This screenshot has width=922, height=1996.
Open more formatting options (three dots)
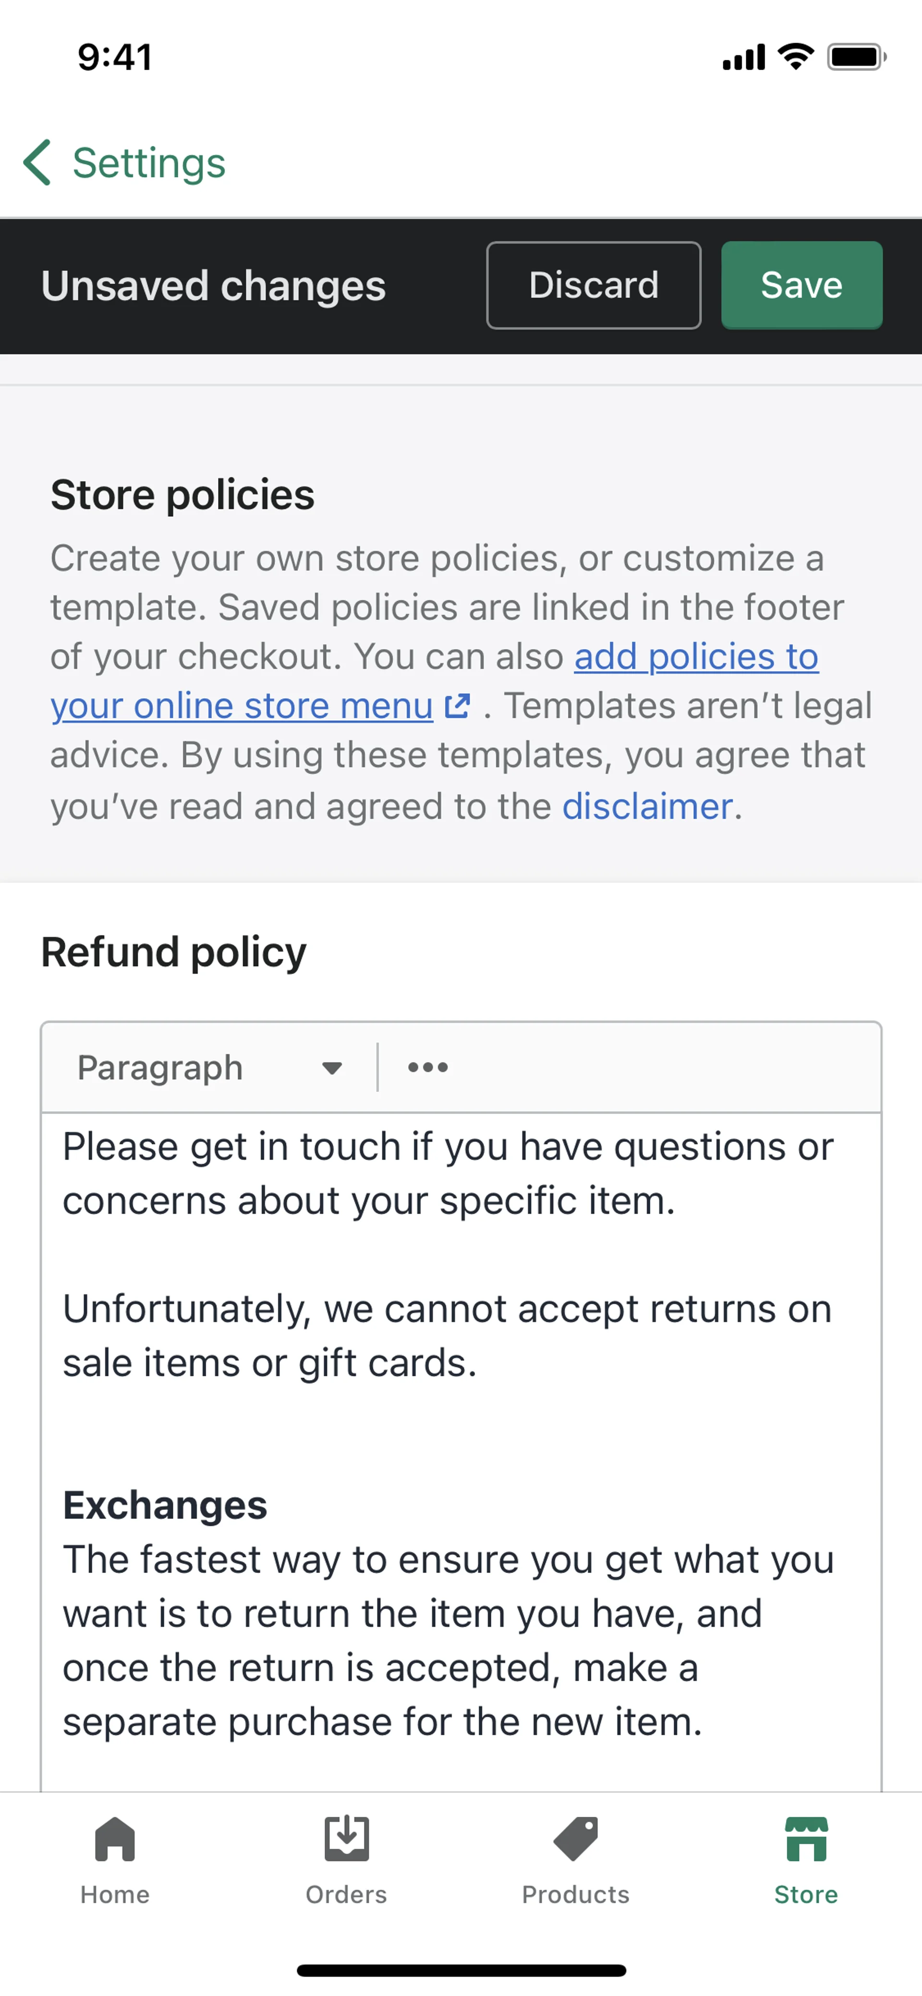(428, 1068)
